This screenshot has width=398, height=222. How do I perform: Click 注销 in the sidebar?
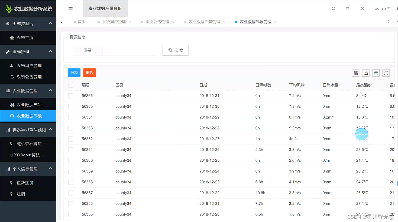pos(28,194)
